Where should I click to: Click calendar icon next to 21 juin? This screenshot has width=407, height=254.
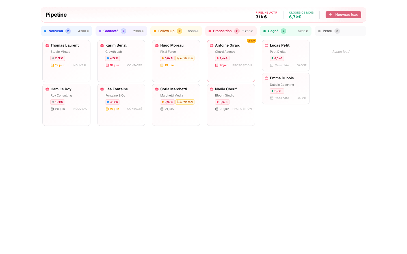(x=162, y=109)
